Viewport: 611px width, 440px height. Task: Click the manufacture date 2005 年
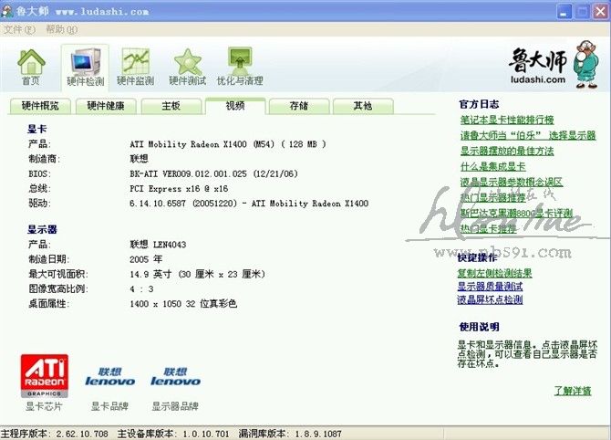146,259
